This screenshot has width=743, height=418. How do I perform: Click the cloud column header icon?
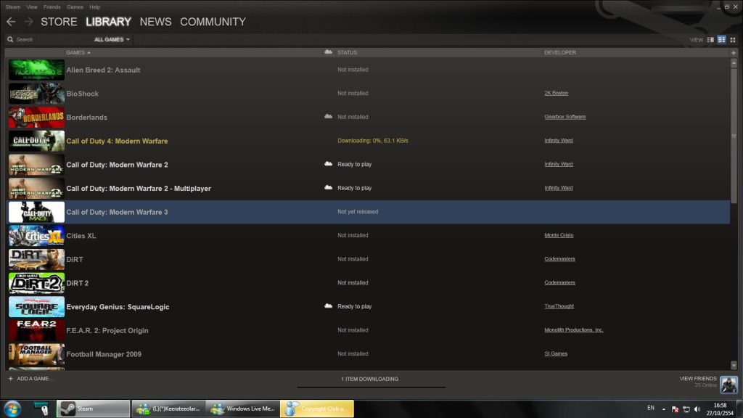point(328,52)
